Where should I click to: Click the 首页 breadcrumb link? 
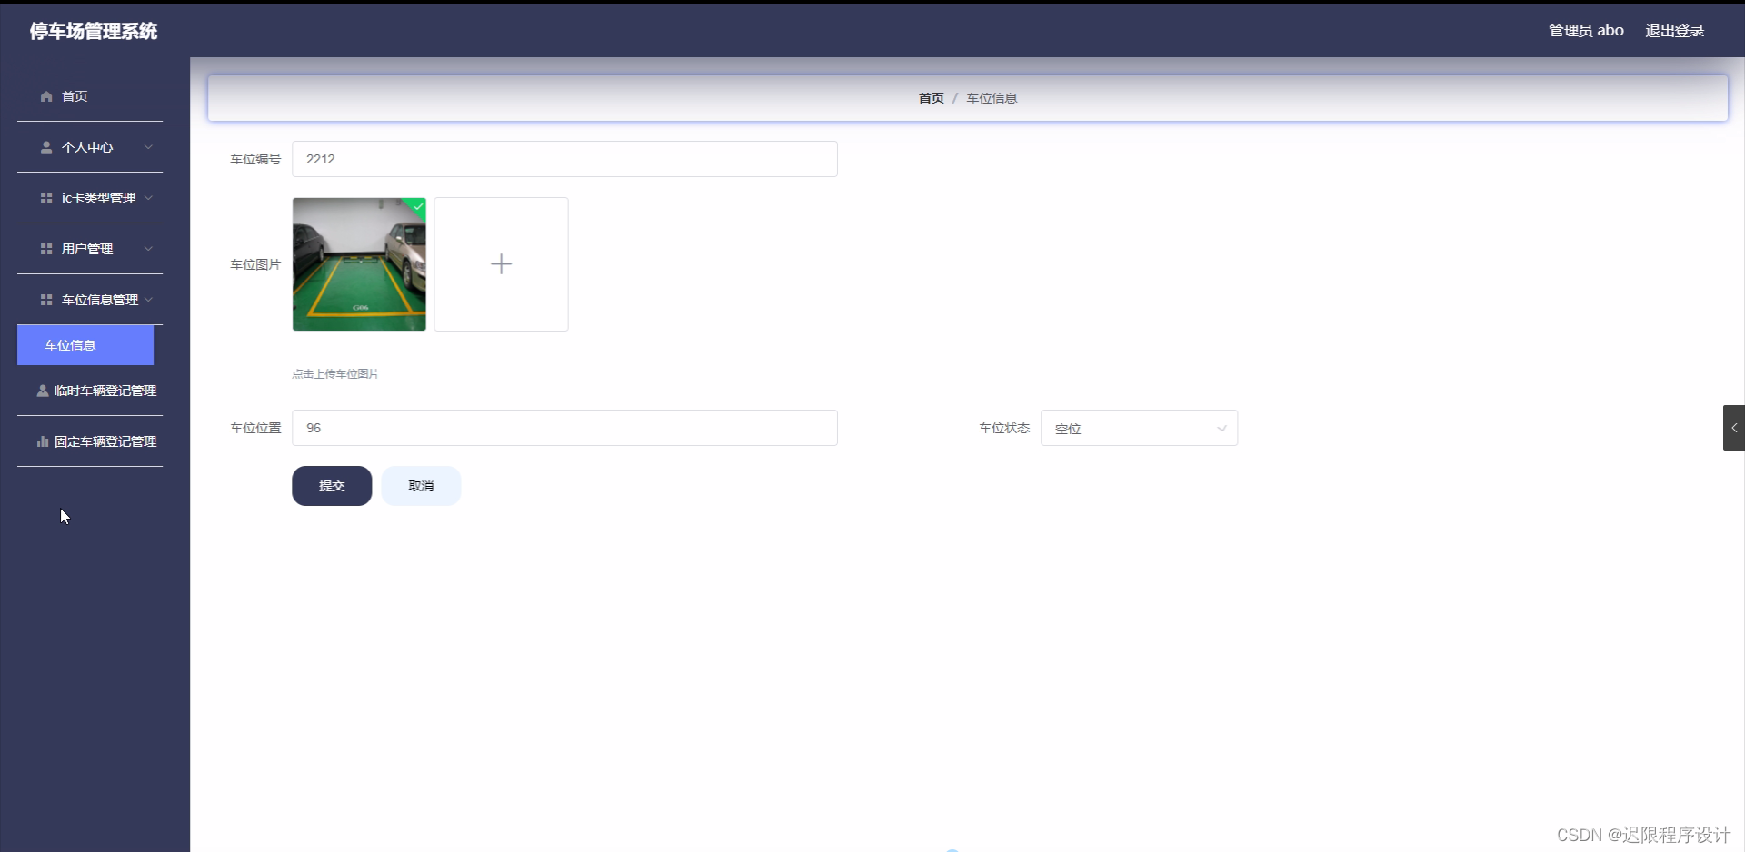931,98
